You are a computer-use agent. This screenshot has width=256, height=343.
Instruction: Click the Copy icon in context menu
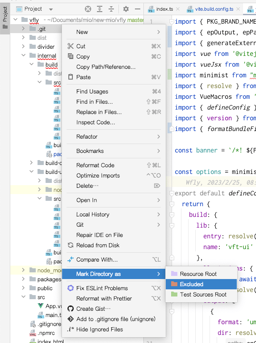(x=71, y=56)
